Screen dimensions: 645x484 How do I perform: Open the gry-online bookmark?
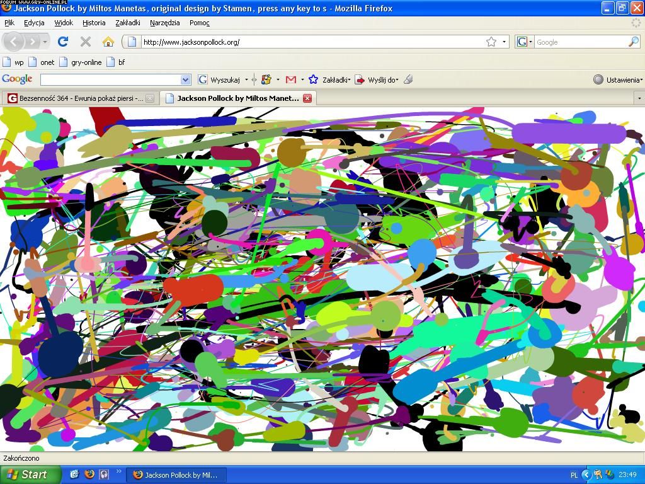[81, 62]
